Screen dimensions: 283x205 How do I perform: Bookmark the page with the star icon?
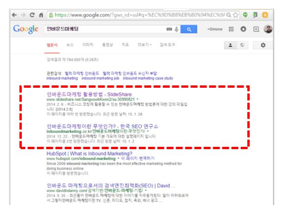236,15
